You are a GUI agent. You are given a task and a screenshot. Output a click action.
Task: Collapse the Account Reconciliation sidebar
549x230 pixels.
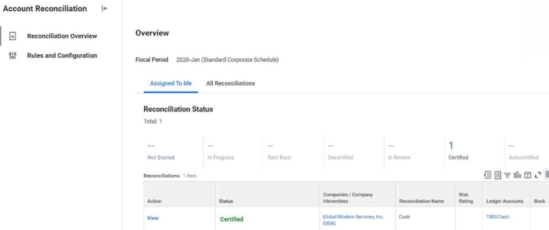tap(105, 9)
